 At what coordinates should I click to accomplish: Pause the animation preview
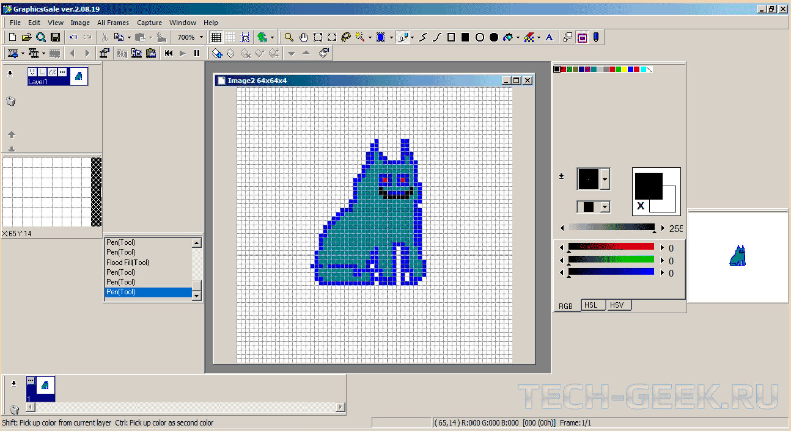tap(196, 53)
